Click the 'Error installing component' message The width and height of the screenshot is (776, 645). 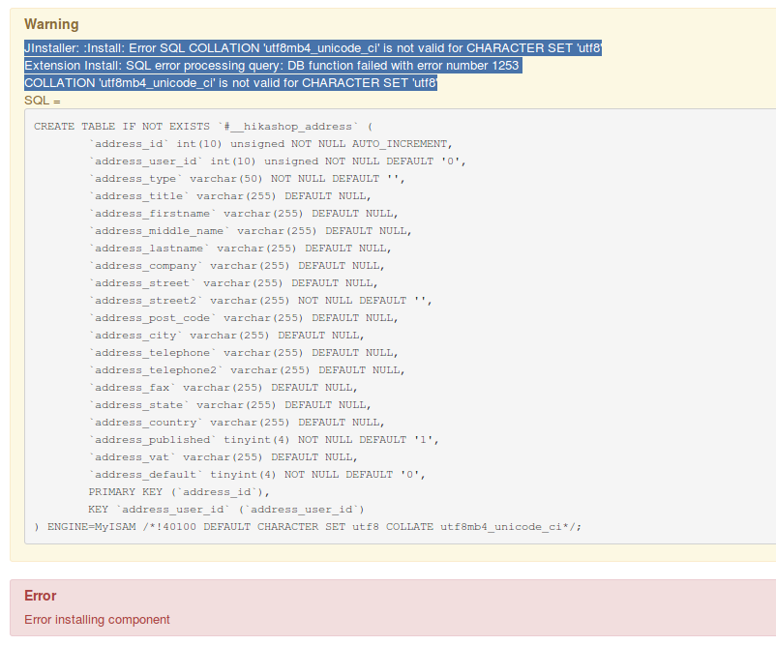tap(97, 619)
